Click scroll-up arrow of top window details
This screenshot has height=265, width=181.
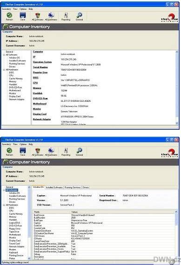177,52
